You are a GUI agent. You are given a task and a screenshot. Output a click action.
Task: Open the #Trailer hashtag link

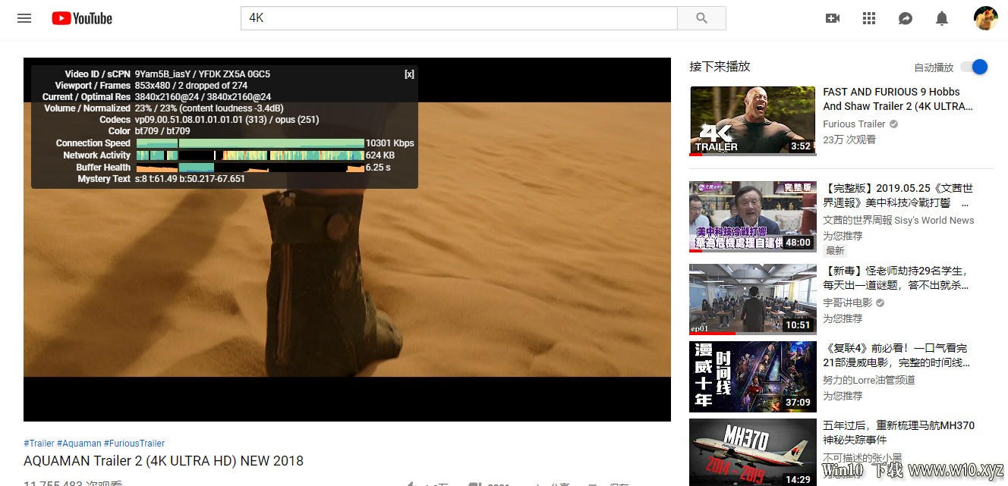[39, 444]
